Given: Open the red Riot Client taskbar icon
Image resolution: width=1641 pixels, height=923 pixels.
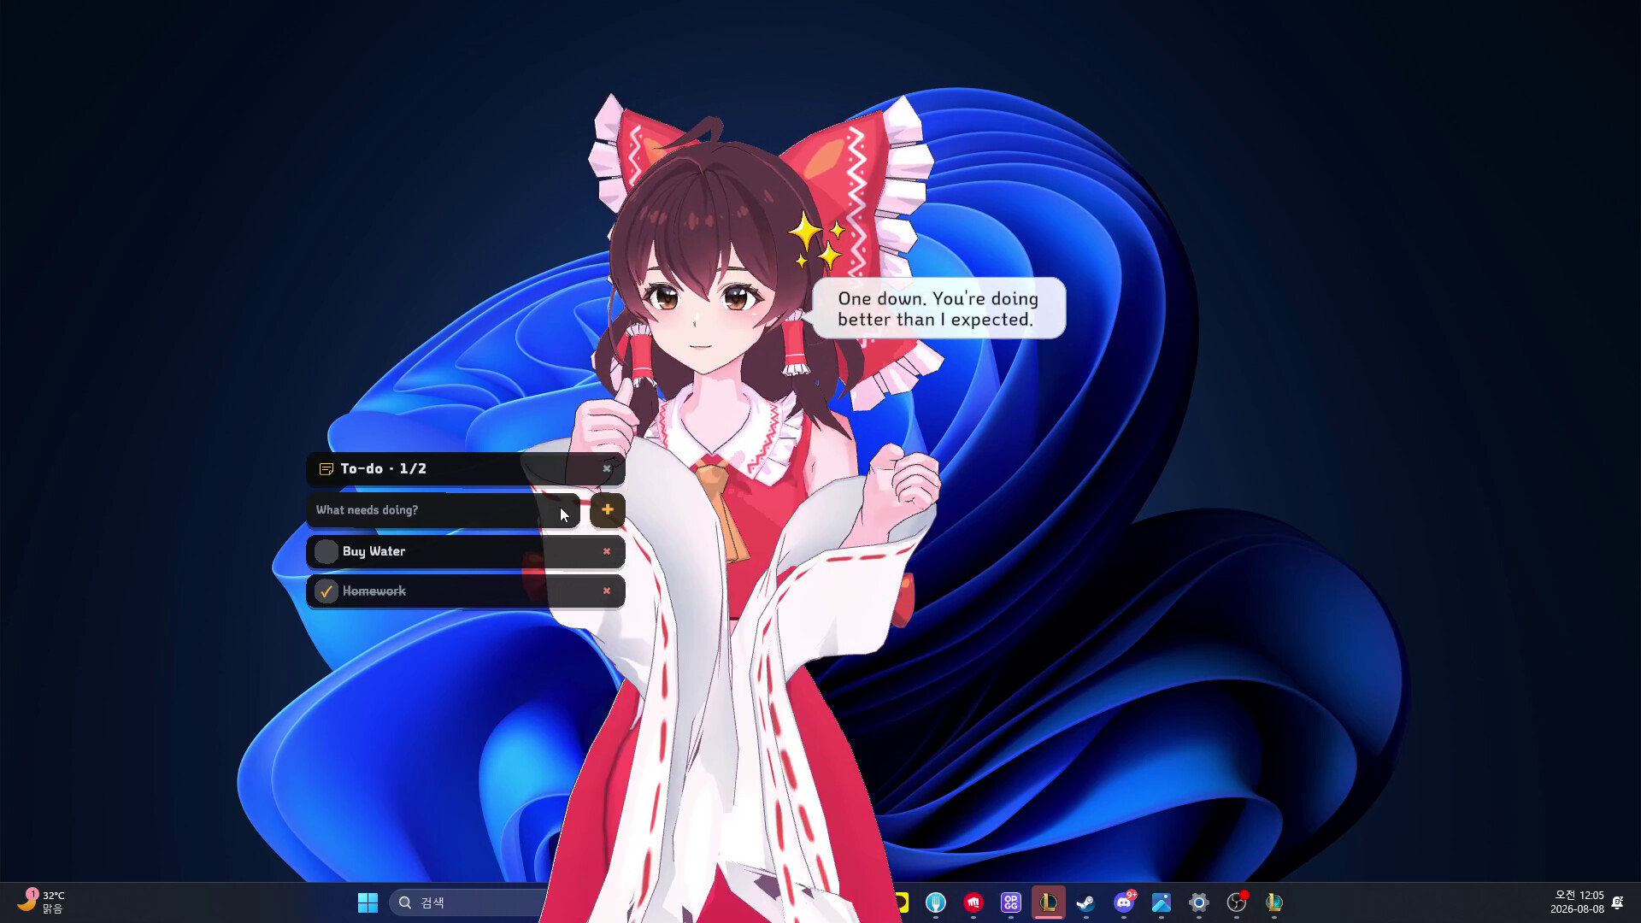Looking at the screenshot, I should (973, 902).
